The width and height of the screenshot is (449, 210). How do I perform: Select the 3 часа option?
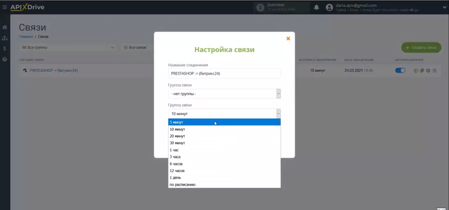(x=224, y=157)
